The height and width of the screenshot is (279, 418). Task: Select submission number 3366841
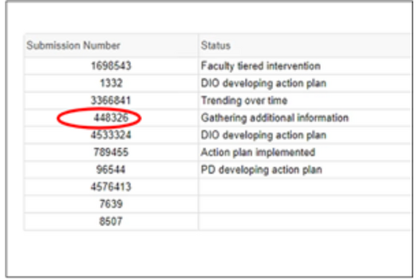(111, 101)
